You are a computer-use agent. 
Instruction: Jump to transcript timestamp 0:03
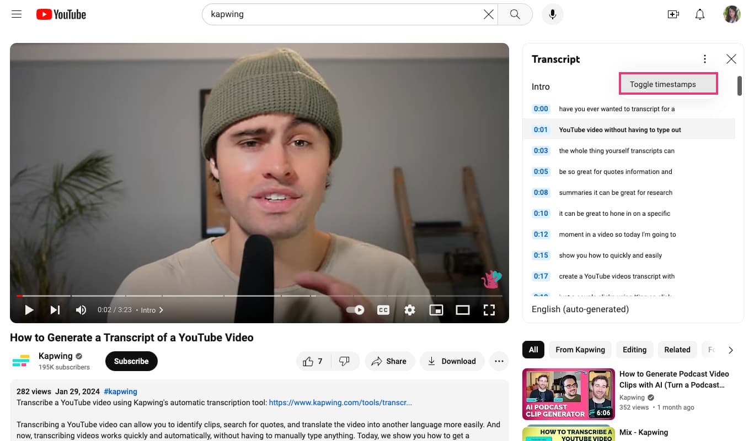tap(541, 151)
